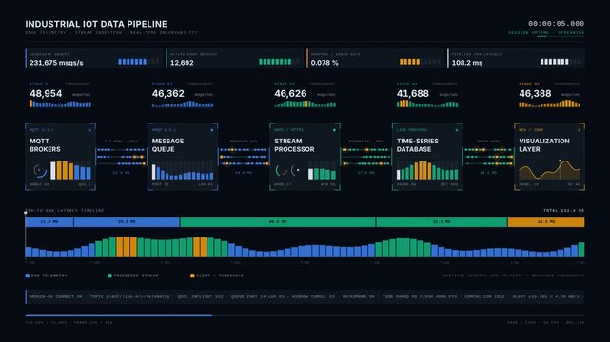Viewport: 610px width, 342px height.
Task: Click the Time-Series Database card status indicator
Action: coord(457,130)
